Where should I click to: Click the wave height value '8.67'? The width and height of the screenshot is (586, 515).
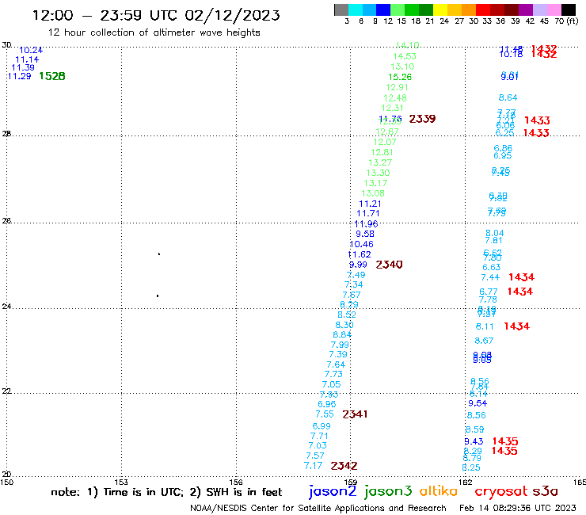(484, 341)
